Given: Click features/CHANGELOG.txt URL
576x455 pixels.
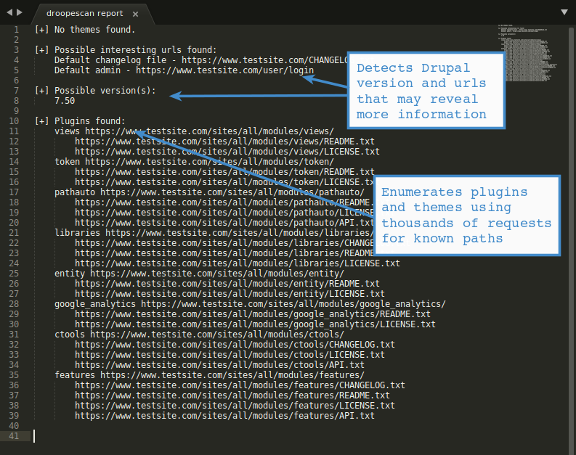Looking at the screenshot, I should tap(240, 385).
